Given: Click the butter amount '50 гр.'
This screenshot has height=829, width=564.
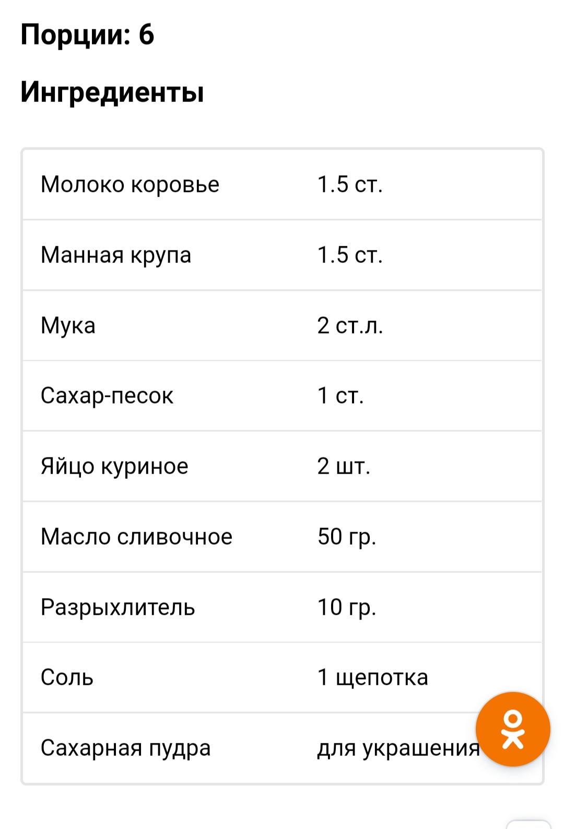Looking at the screenshot, I should [347, 537].
